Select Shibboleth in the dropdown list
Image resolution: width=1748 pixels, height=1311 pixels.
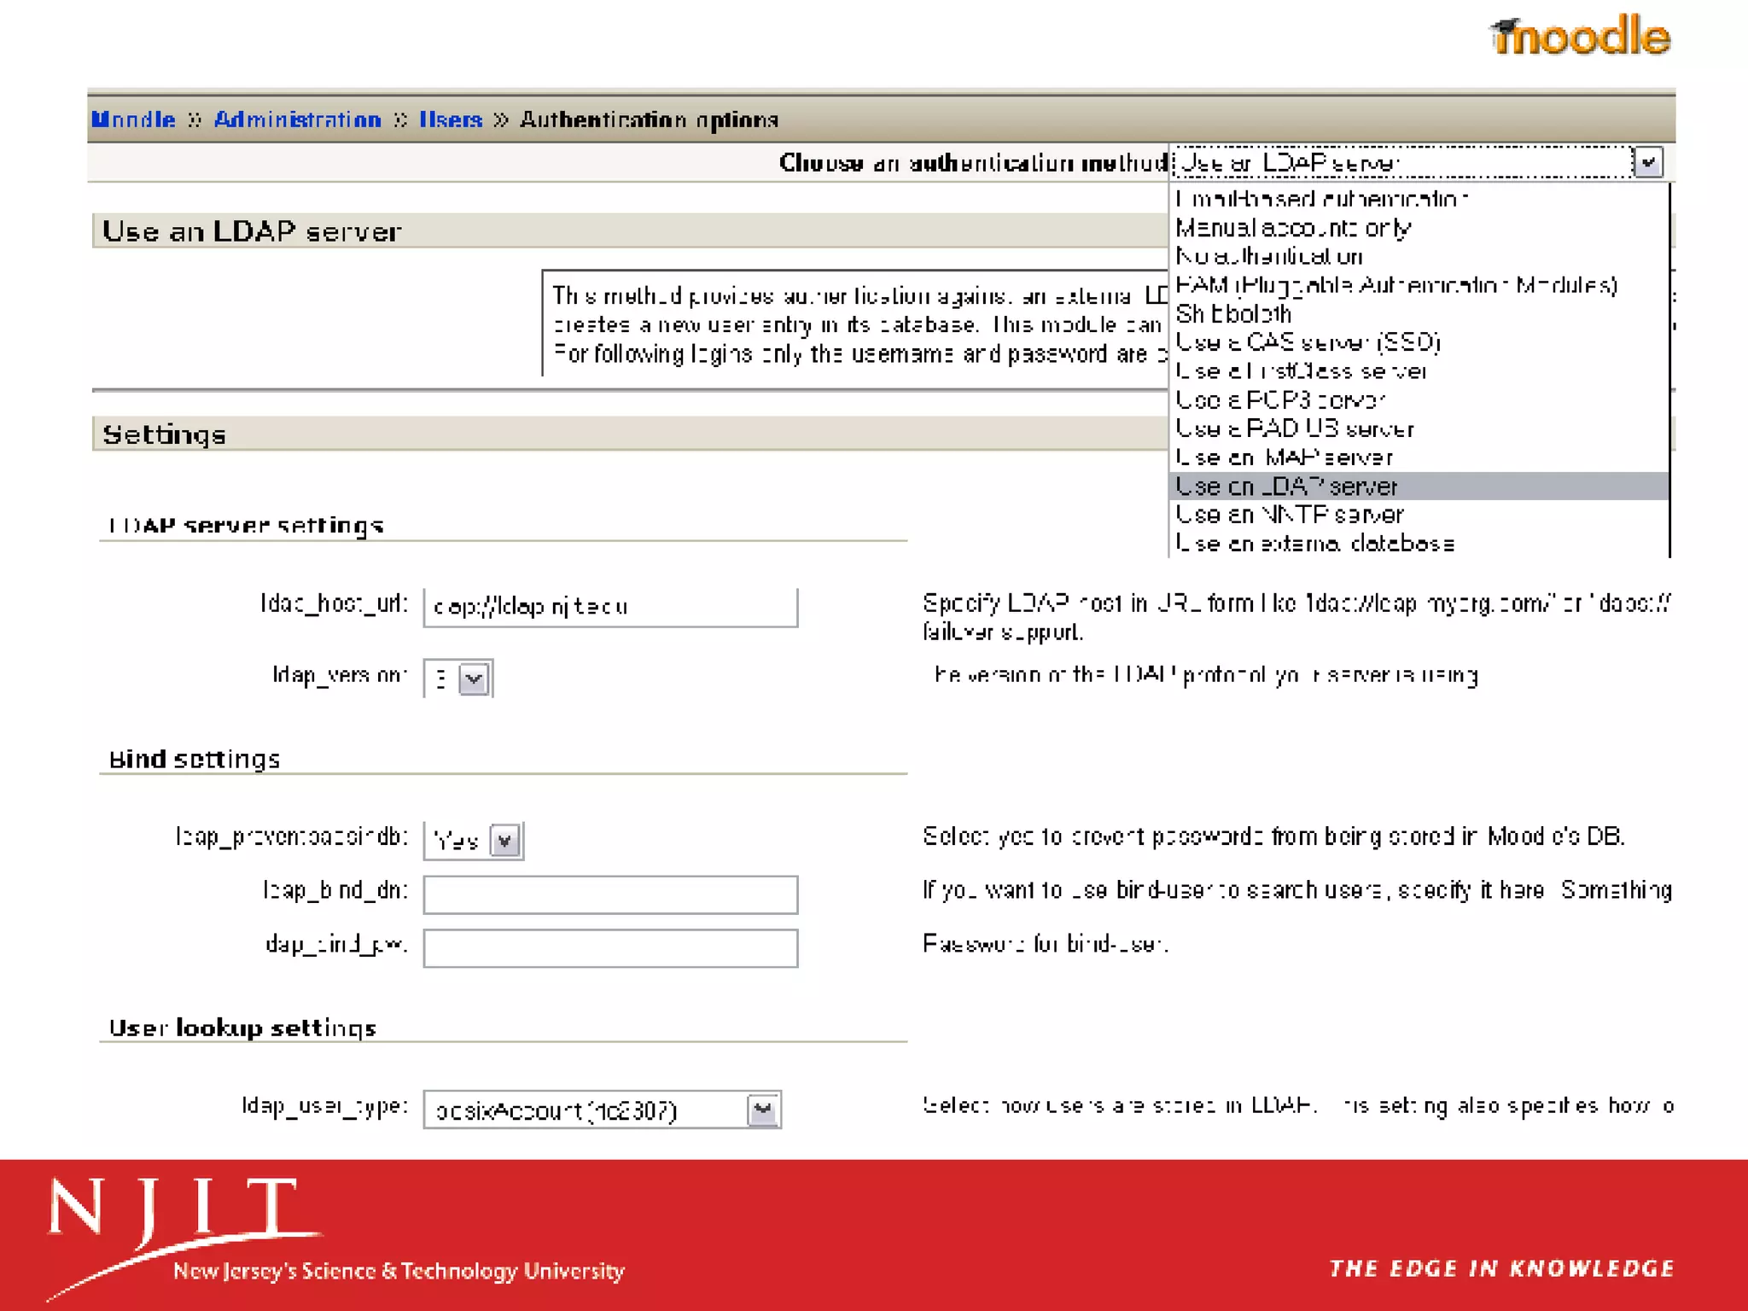point(1419,314)
